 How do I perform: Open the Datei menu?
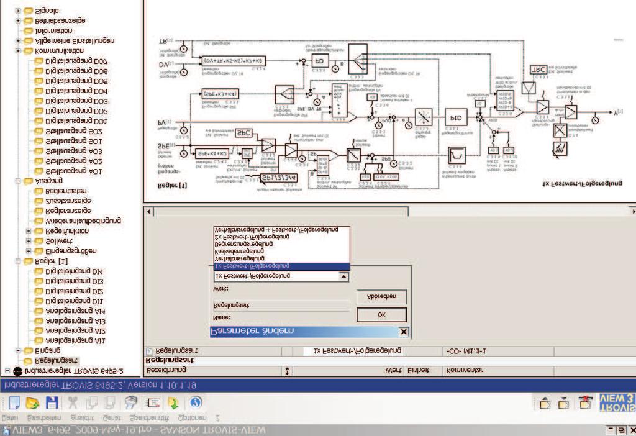click(10, 418)
